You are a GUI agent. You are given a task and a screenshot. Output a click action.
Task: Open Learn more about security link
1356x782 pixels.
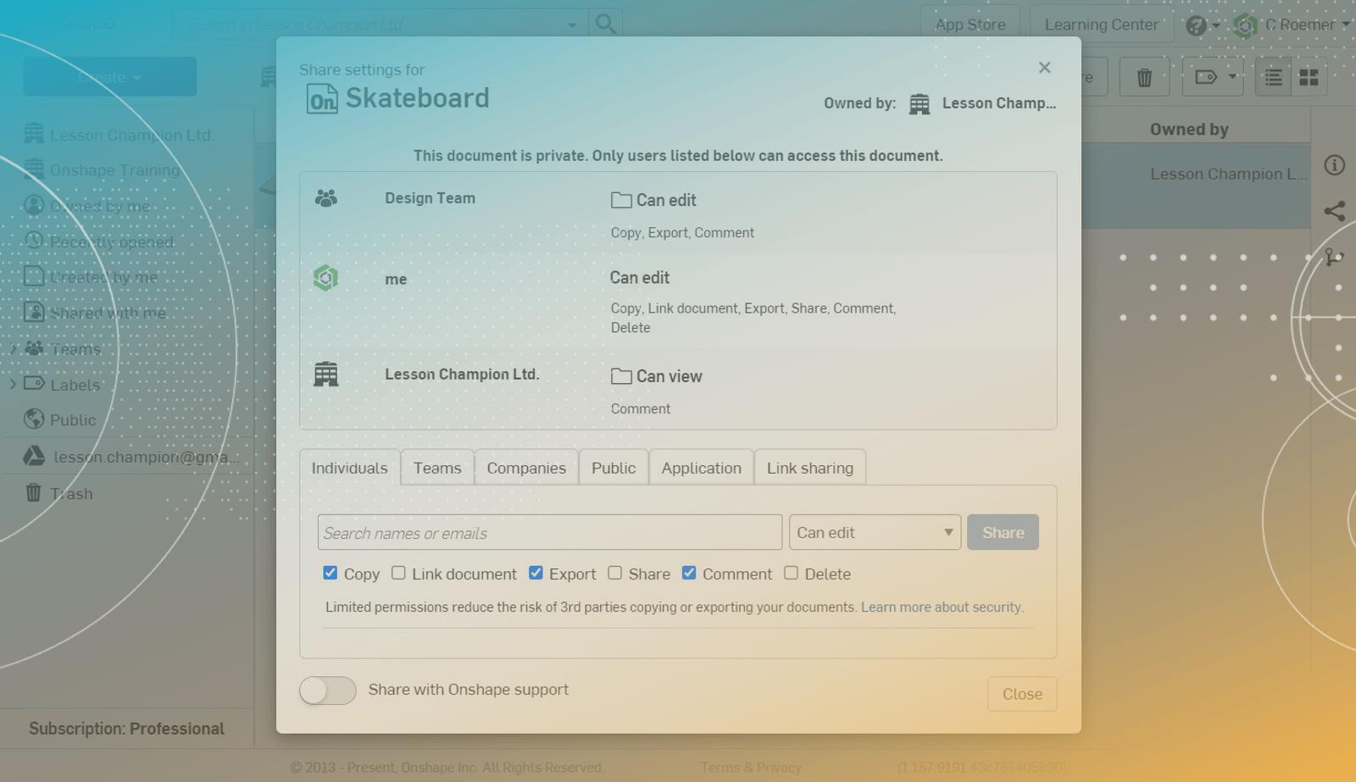(942, 607)
